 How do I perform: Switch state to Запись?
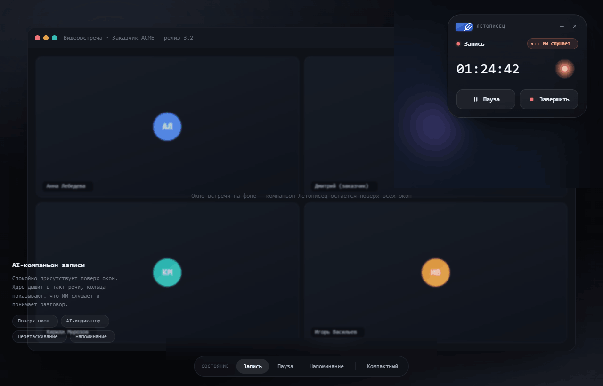pos(253,366)
